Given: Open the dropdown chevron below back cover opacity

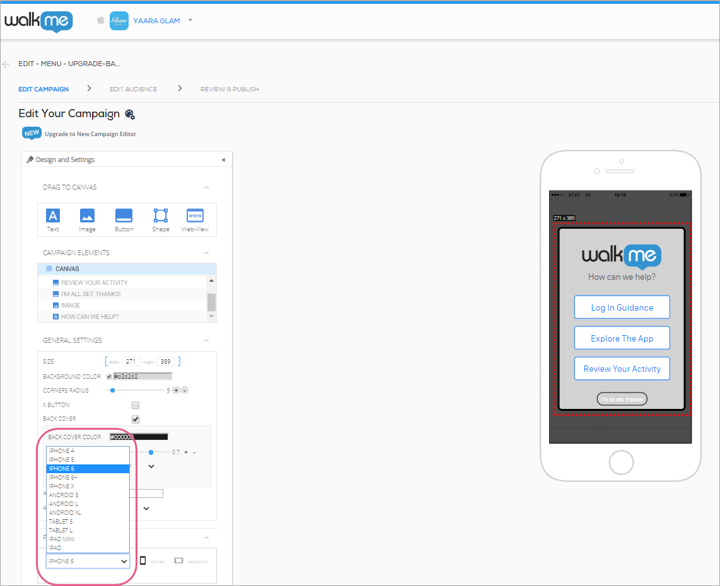Looking at the screenshot, I should [x=151, y=466].
